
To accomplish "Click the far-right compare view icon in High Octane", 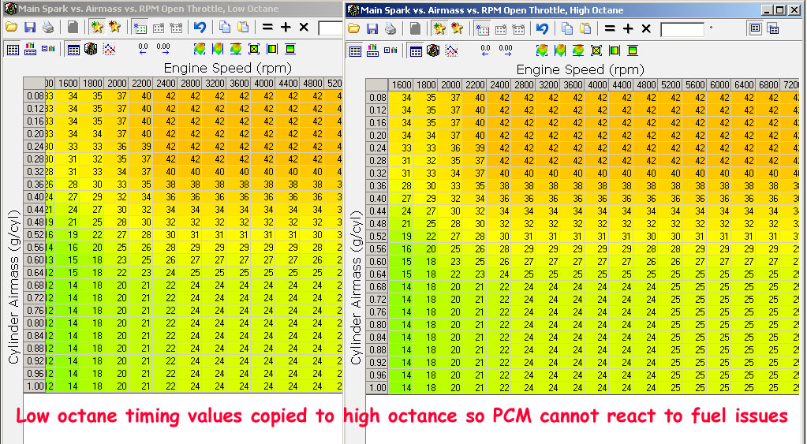I will tap(772, 28).
